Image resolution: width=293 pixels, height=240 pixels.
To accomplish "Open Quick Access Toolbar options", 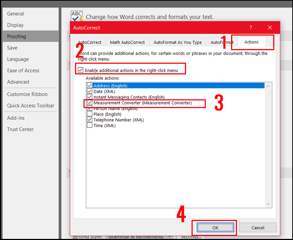I will pos(31,106).
